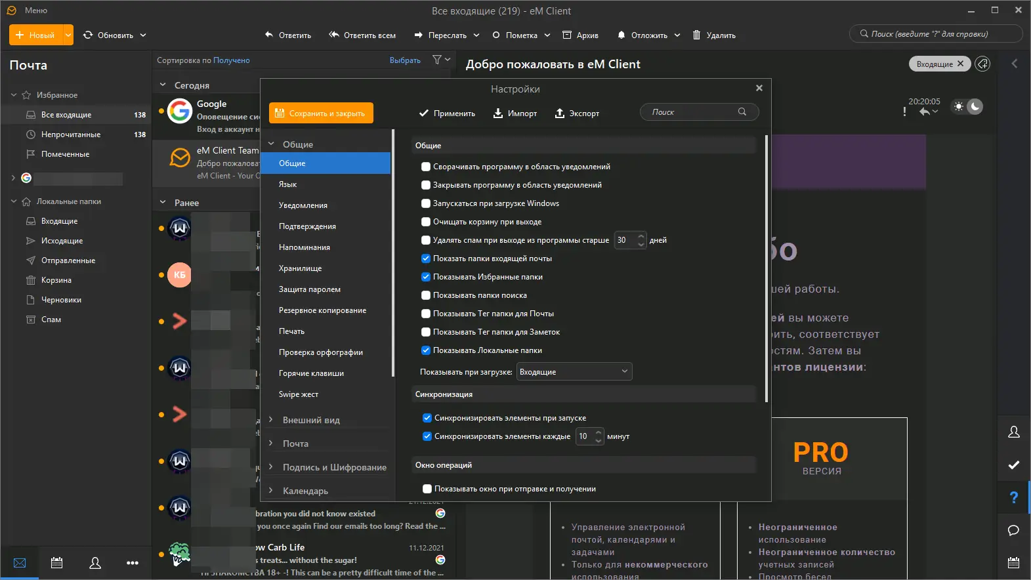Collapse the 'Сегодня' message group
The height and width of the screenshot is (580, 1031).
[x=163, y=85]
